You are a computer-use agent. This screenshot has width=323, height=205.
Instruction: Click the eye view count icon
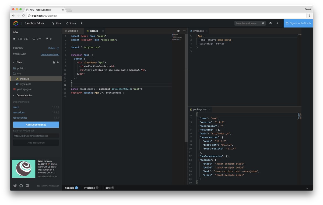[x=15, y=39]
